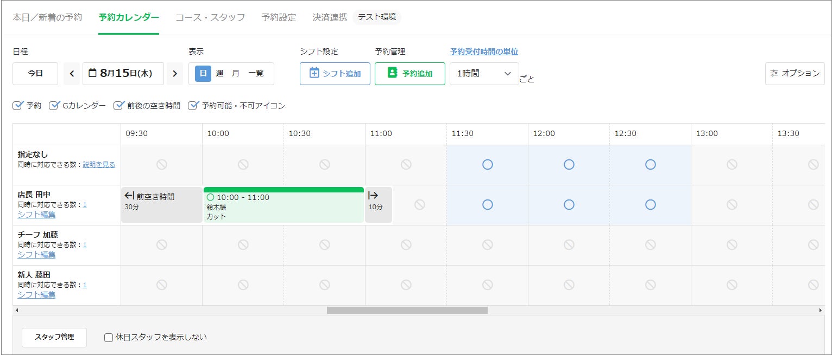This screenshot has height=355, width=832.
Task: Open the 鈴木様 10:00 - 11:00 booking
Action: pyautogui.click(x=283, y=206)
